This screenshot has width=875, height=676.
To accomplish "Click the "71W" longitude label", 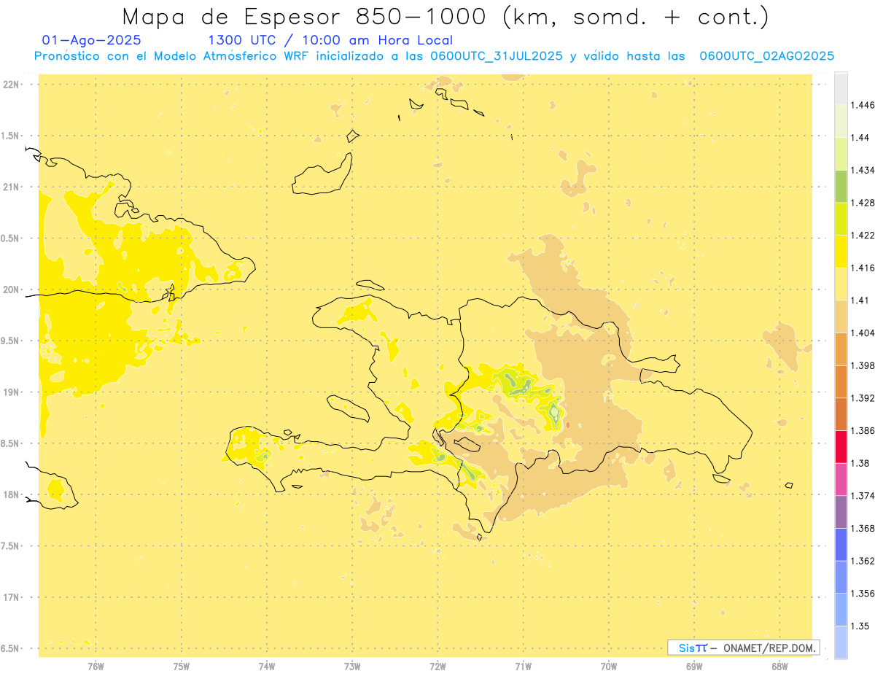I will click(524, 666).
